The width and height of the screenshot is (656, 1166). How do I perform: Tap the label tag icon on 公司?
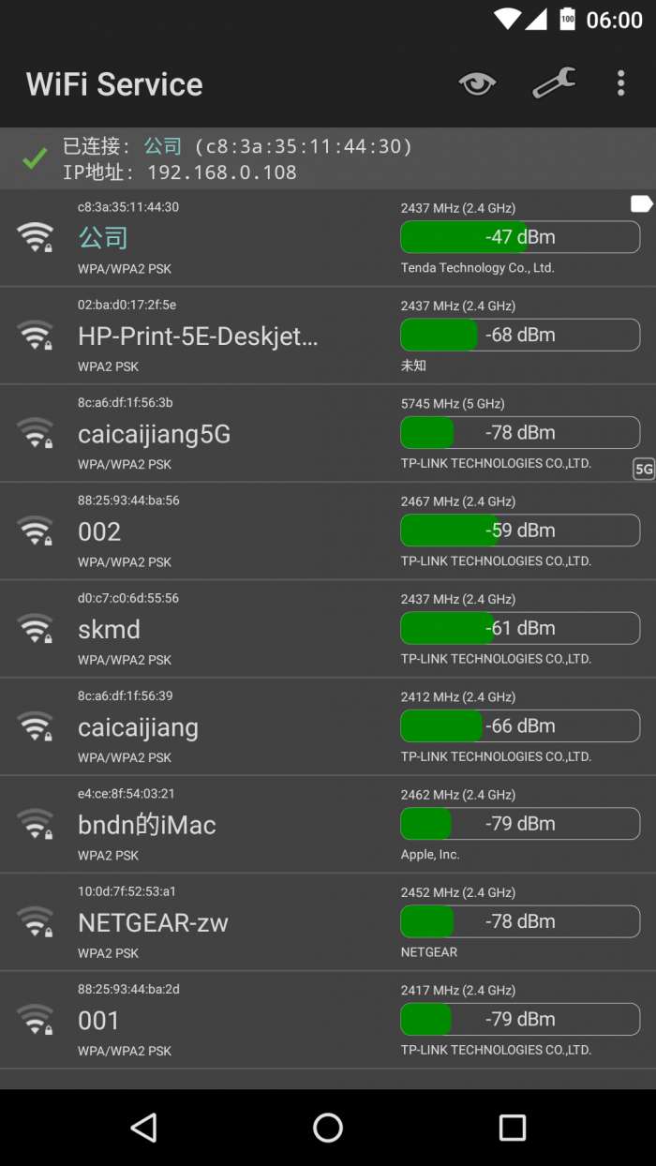(641, 204)
